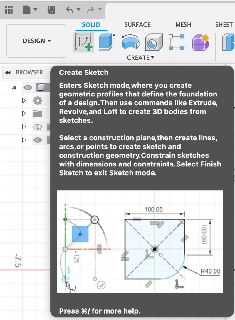Launch the purple Create Form tool
This screenshot has width=235, height=320.
[x=200, y=42]
